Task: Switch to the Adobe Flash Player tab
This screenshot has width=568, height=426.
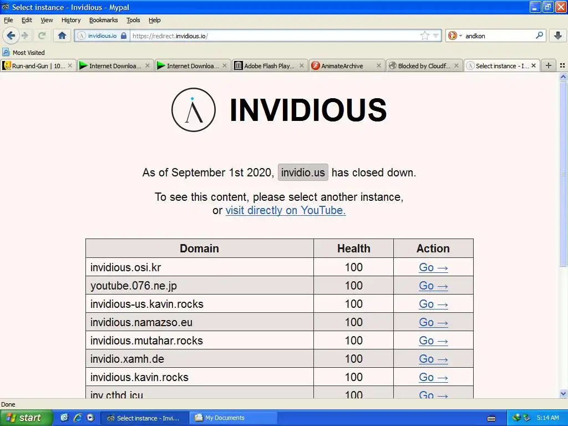Action: click(x=269, y=65)
